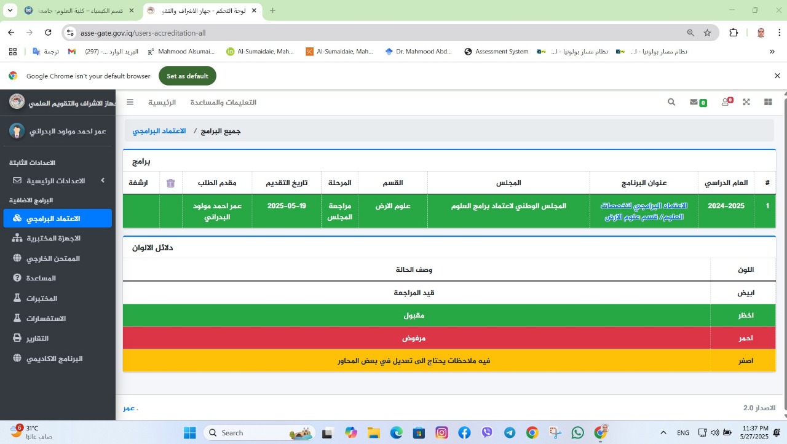
Task: Open المختبرات sidebar item
Action: (x=41, y=298)
